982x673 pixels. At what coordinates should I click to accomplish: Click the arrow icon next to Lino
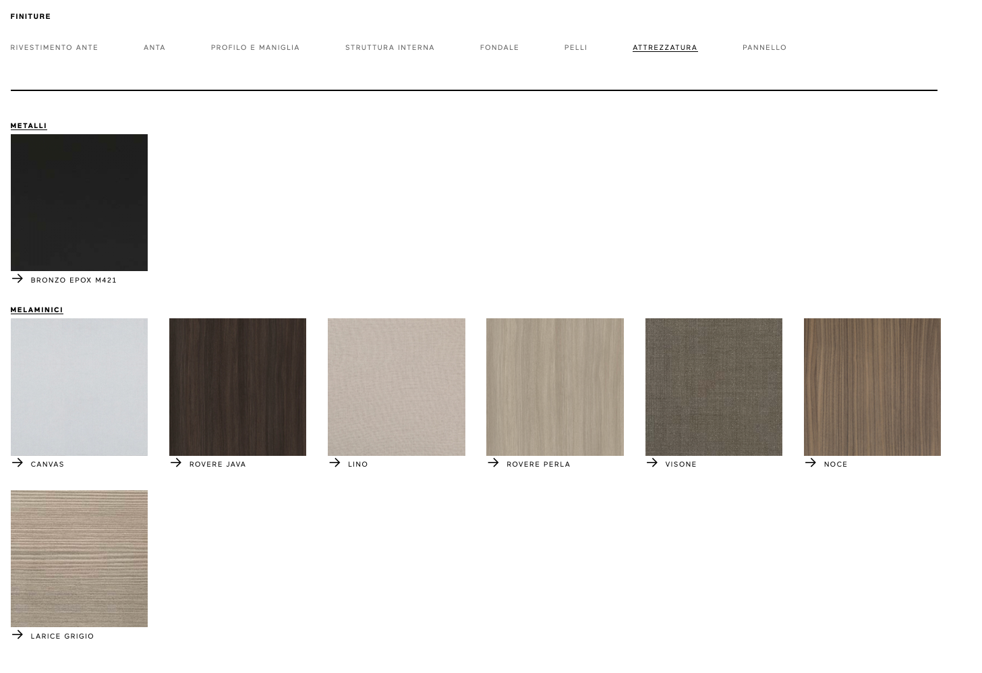(335, 463)
